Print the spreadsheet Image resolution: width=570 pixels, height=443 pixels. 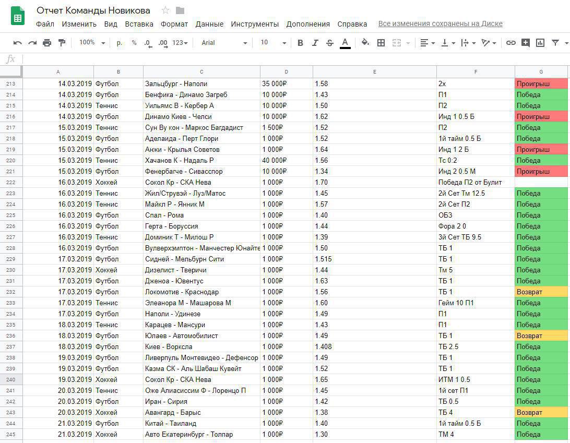tap(47, 43)
